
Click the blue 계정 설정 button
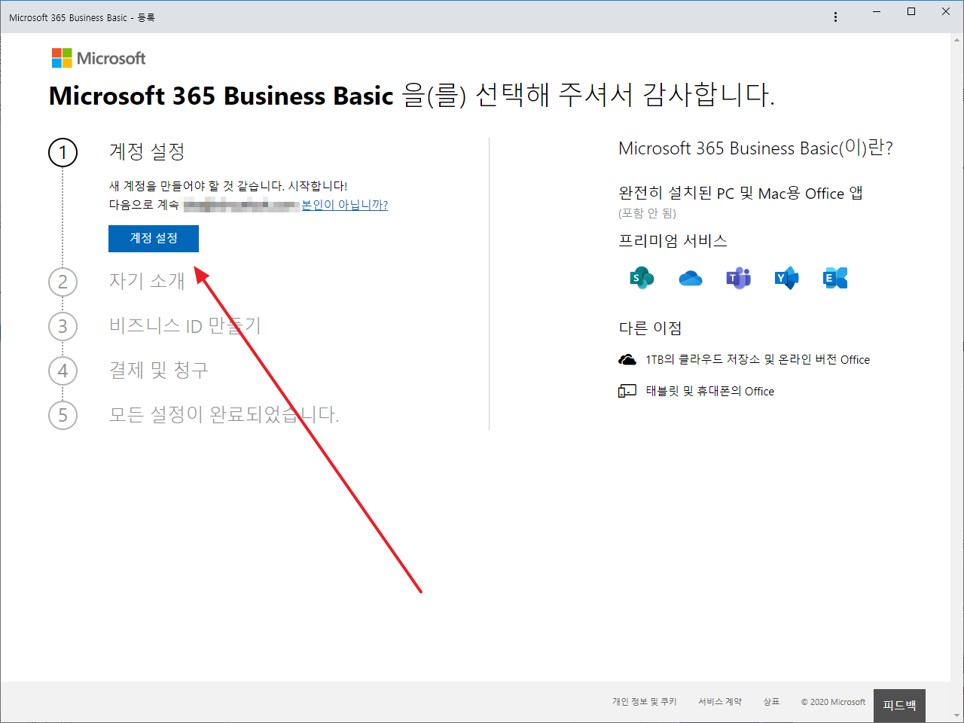[x=154, y=238]
